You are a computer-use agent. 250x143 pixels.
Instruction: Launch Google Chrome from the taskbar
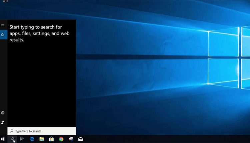[x=61, y=139]
